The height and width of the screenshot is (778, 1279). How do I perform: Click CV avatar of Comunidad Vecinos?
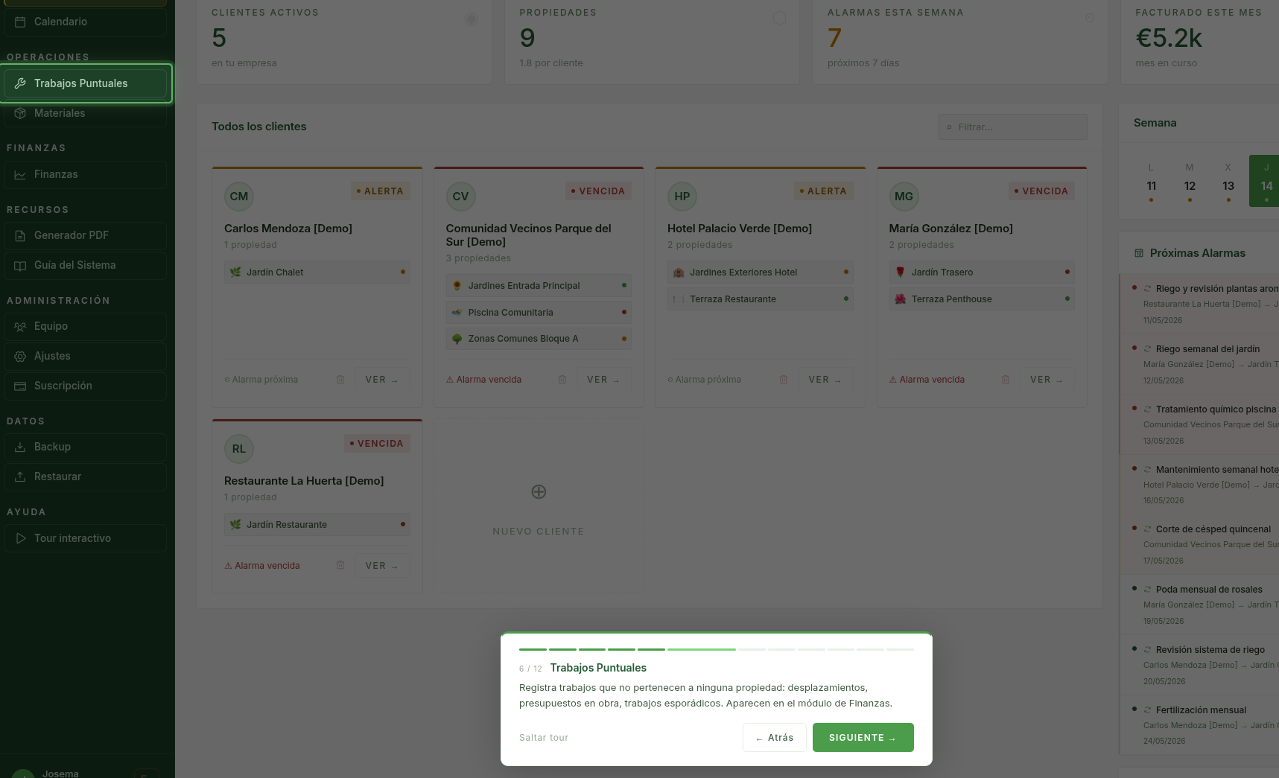tap(460, 197)
